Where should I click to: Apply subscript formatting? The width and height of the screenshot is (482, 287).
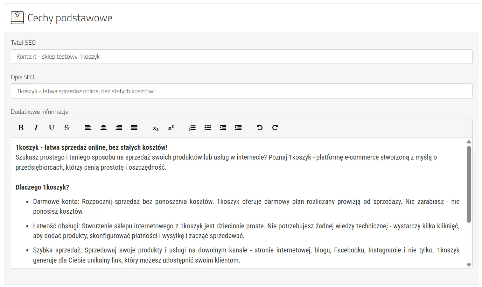155,128
